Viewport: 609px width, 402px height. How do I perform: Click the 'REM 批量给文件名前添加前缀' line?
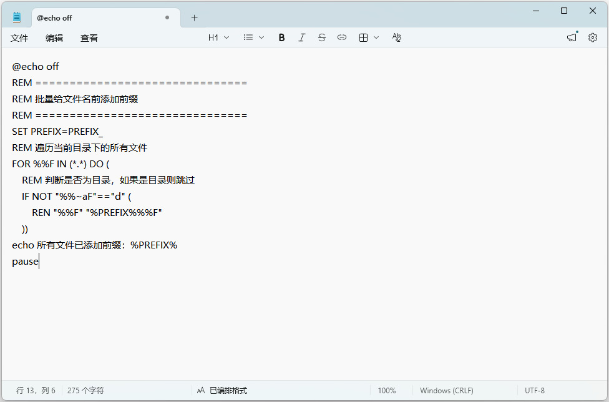click(75, 99)
